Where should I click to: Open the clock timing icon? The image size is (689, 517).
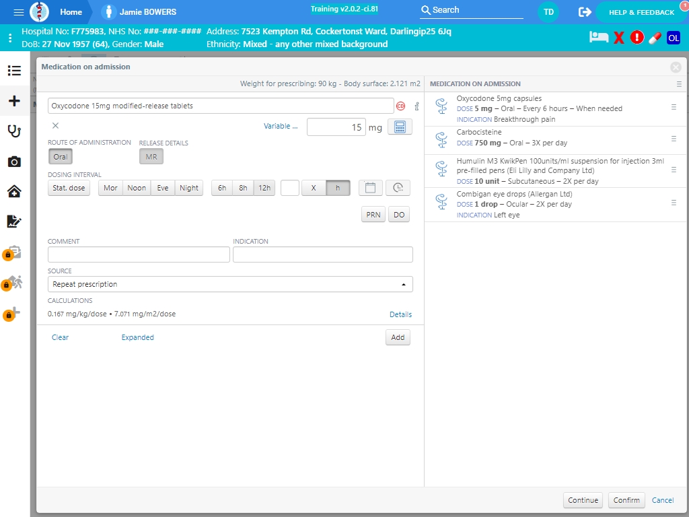[398, 188]
